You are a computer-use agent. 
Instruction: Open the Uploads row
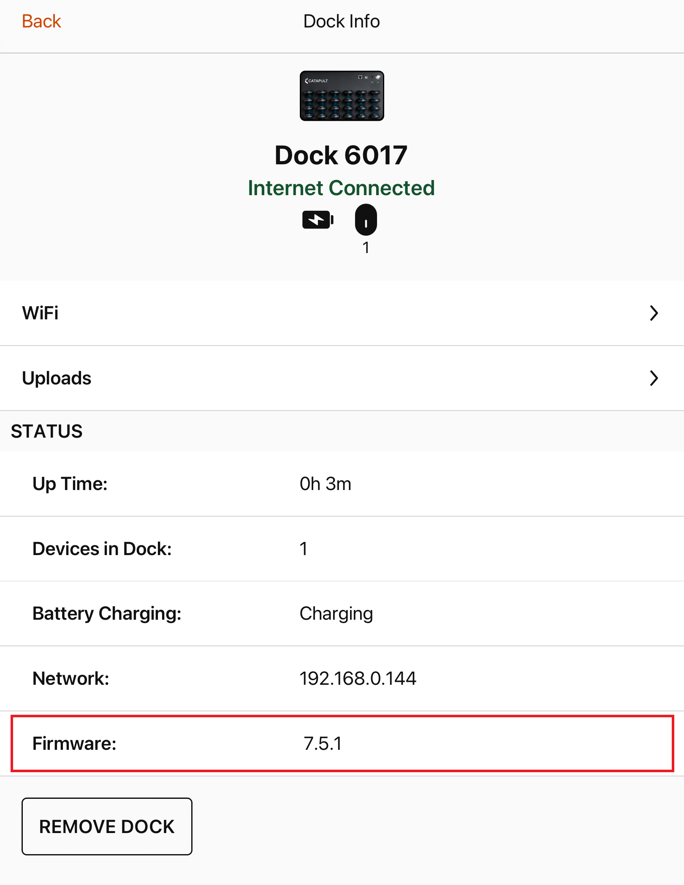pos(342,378)
